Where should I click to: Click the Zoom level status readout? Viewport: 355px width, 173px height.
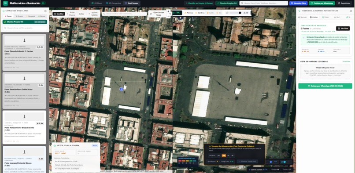(287, 169)
